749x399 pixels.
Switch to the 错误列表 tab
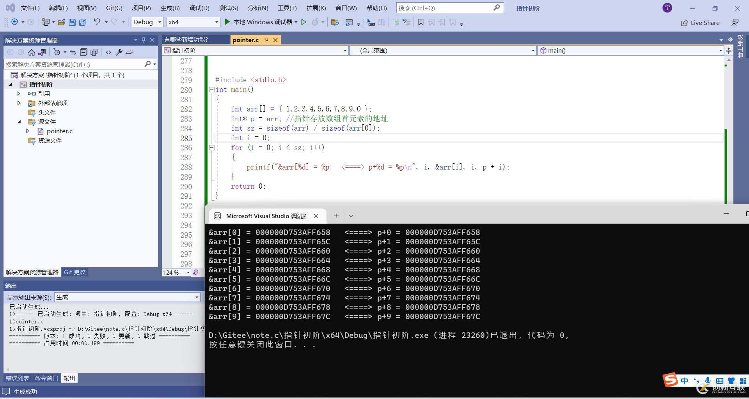[17, 378]
